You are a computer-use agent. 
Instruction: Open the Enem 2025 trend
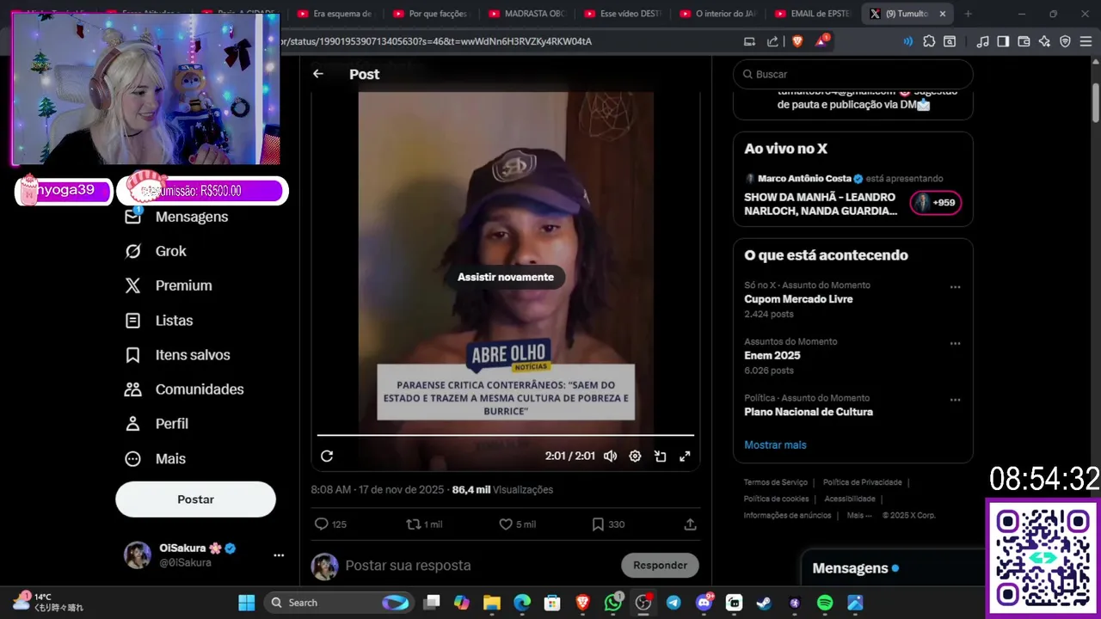pyautogui.click(x=772, y=355)
